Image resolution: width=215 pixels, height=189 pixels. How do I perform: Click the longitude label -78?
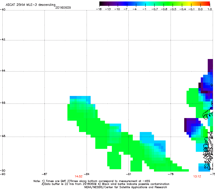[171, 174]
